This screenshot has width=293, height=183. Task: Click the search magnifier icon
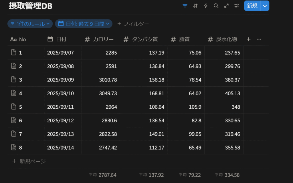[216, 6]
